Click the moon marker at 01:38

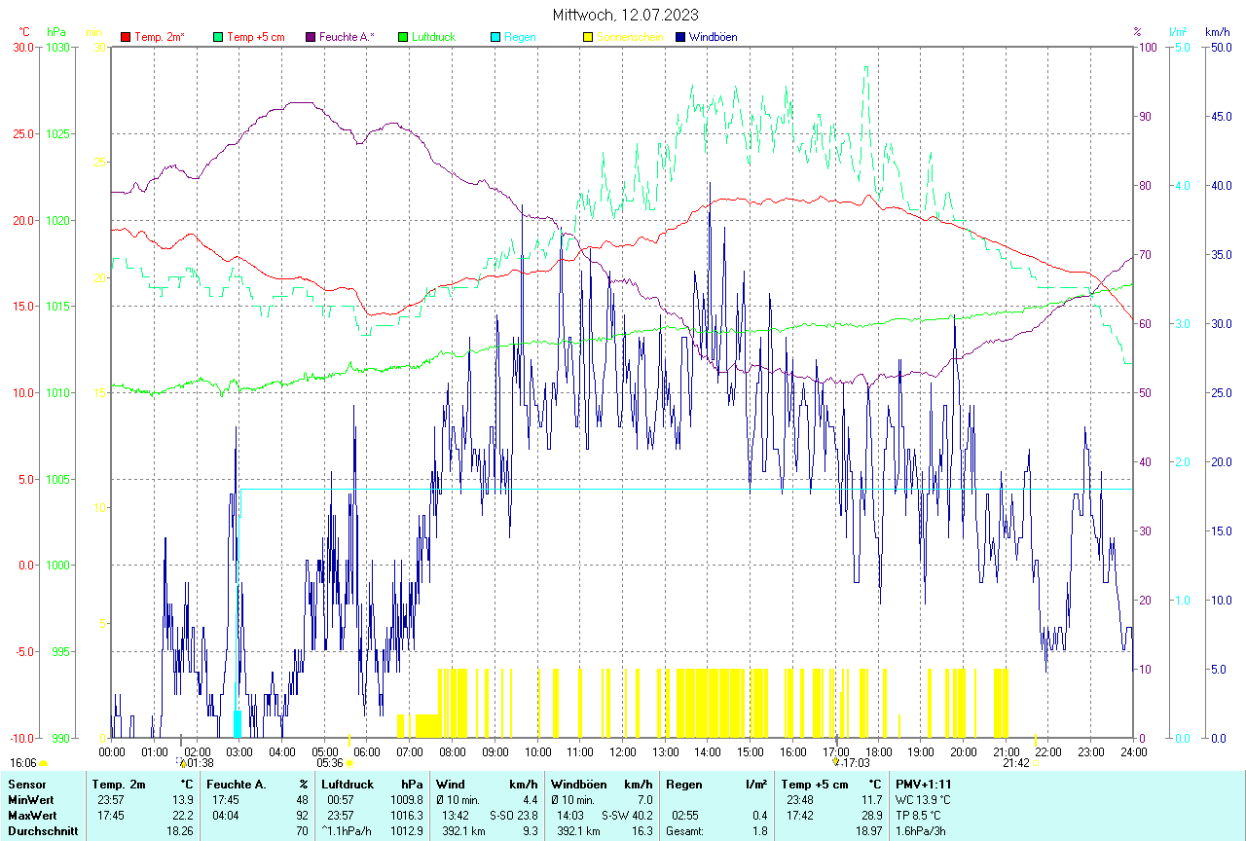coord(181,763)
